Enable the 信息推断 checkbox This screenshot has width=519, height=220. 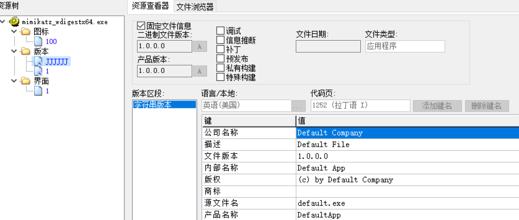(x=220, y=40)
